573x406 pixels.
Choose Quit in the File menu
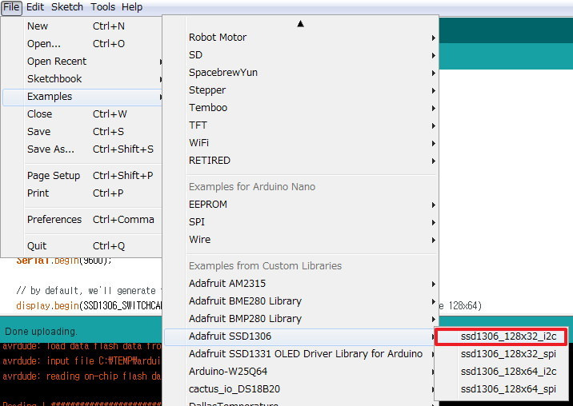(82, 246)
